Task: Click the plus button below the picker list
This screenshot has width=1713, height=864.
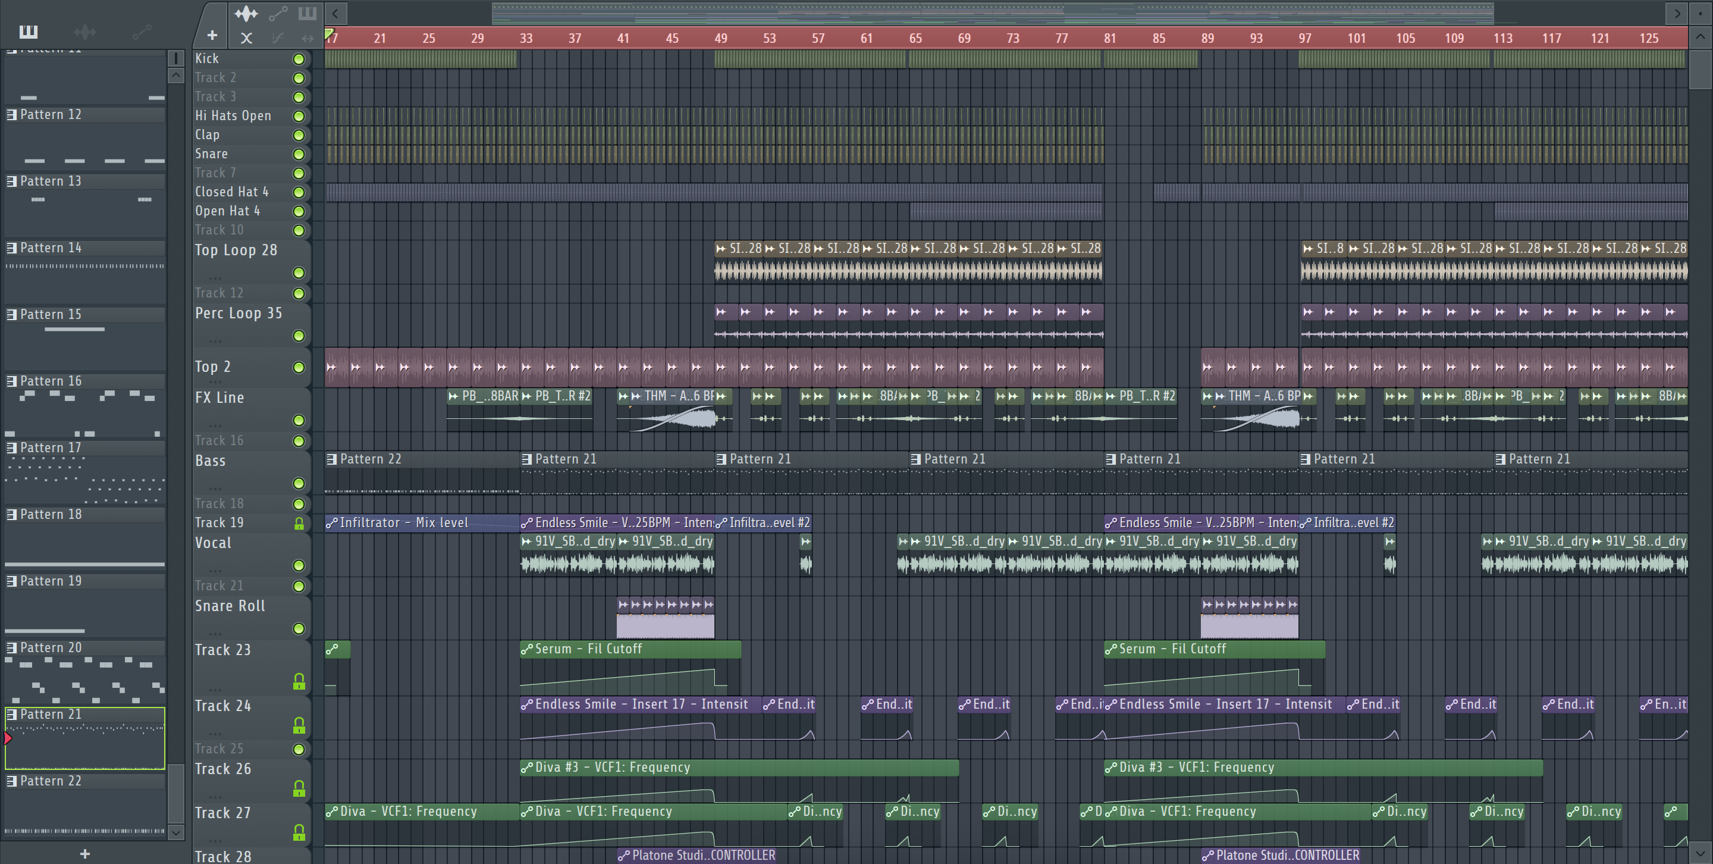Action: coord(85,854)
